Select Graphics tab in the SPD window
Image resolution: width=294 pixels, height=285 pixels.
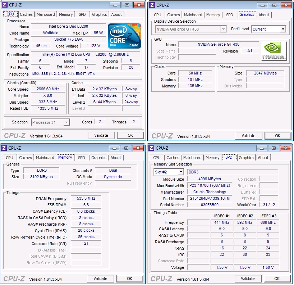[x=246, y=158]
